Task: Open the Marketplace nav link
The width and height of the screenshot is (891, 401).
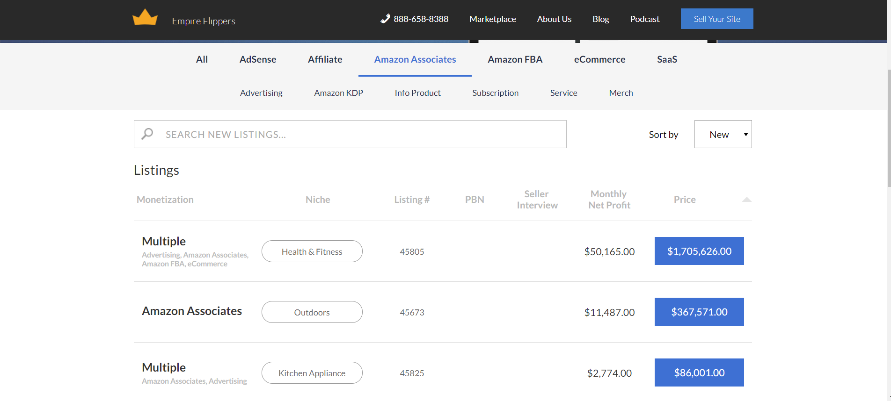Action: [x=492, y=19]
